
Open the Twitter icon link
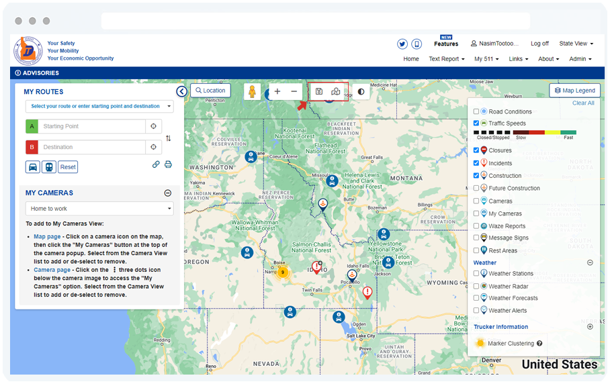pos(402,44)
